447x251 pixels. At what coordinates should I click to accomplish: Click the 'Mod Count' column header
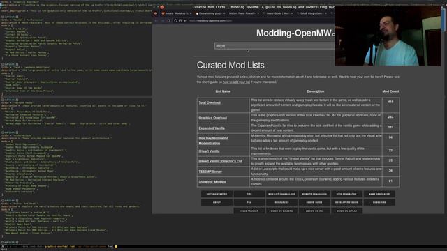390,91
